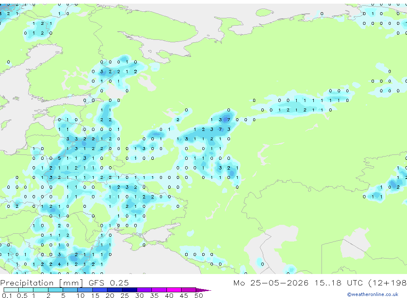The image size is (407, 298).
Task: Click the '10' legend scale label
Action: tap(81, 296)
